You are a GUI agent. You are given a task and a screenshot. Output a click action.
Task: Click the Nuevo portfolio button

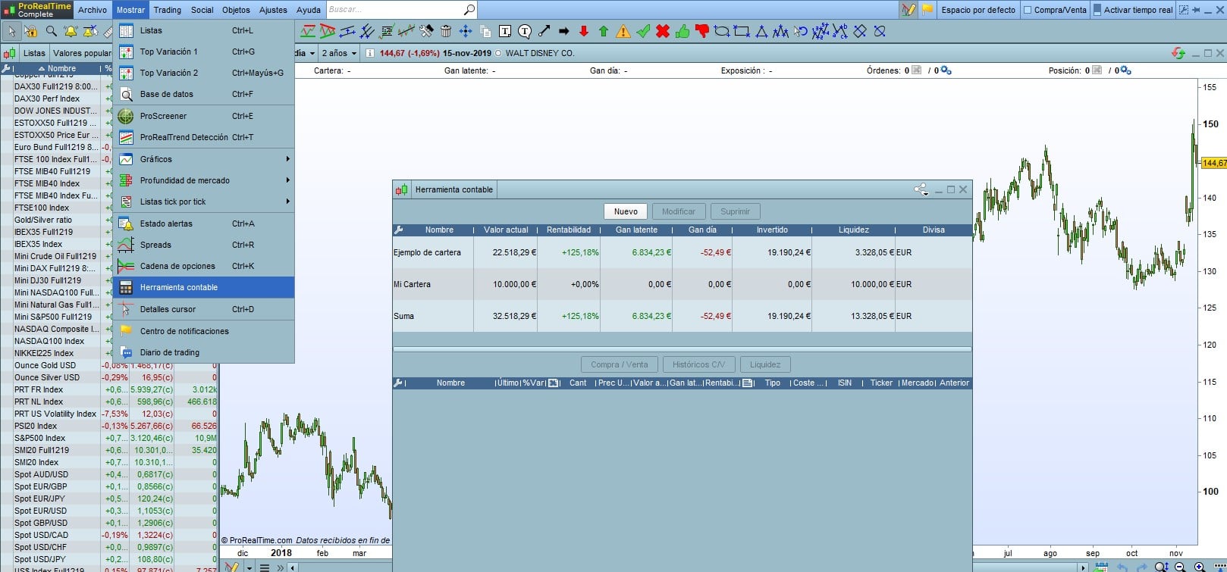click(626, 211)
